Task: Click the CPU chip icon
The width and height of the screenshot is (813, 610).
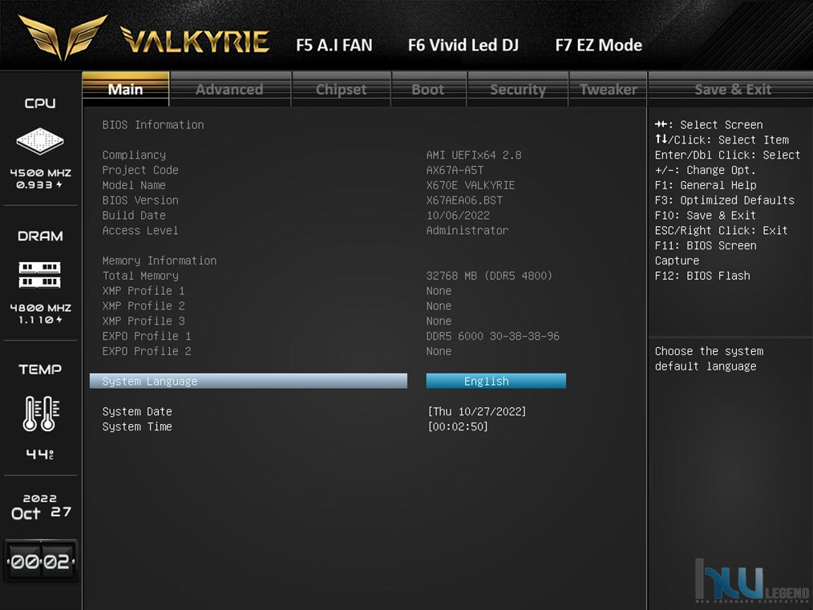Action: pyautogui.click(x=40, y=140)
